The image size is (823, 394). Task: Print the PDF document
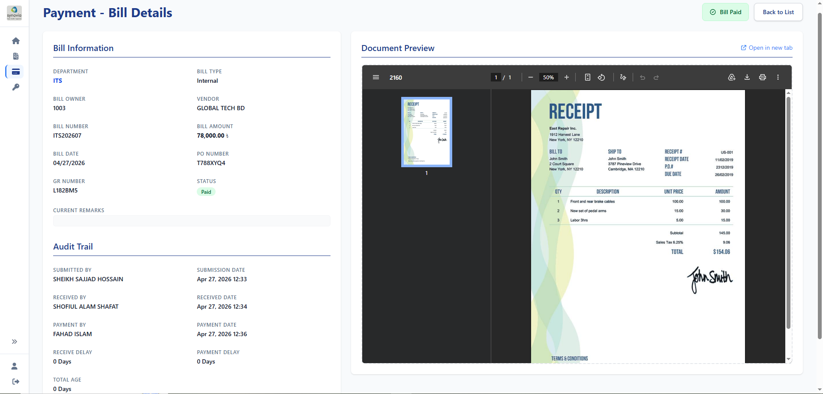[763, 77]
